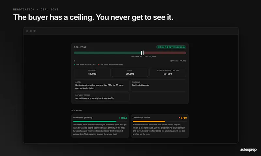Click the 'Buyer's ceiling 29,800' label
261x156 pixels.
(x=144, y=57)
